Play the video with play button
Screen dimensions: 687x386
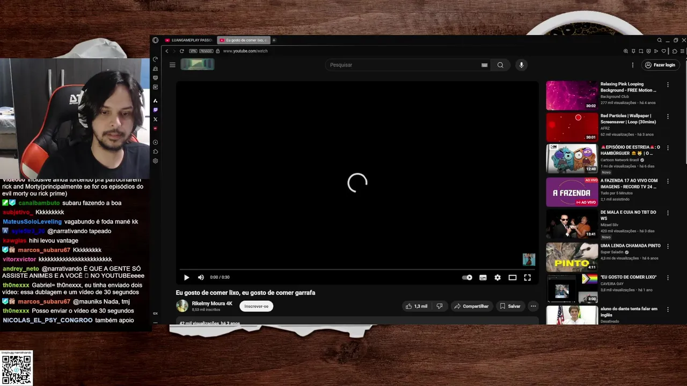186,277
